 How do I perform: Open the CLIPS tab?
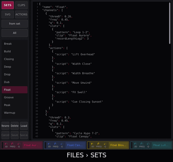click(x=21, y=5)
